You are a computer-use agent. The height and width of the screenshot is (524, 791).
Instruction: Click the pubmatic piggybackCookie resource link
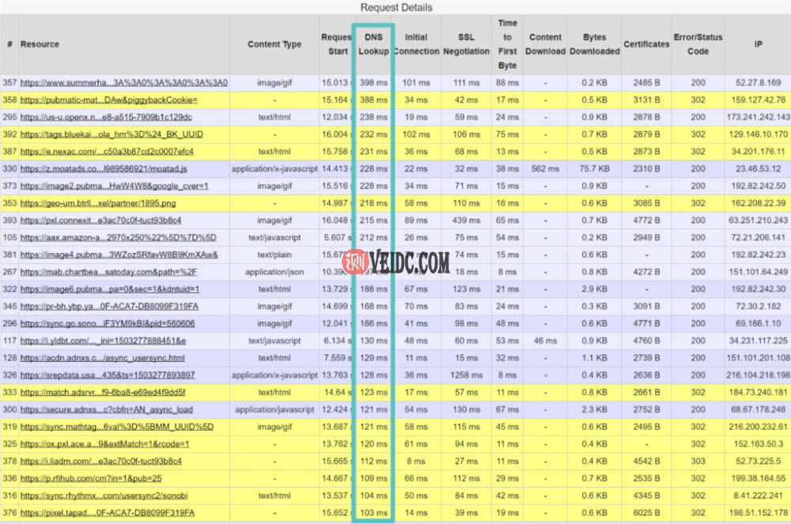tap(109, 100)
